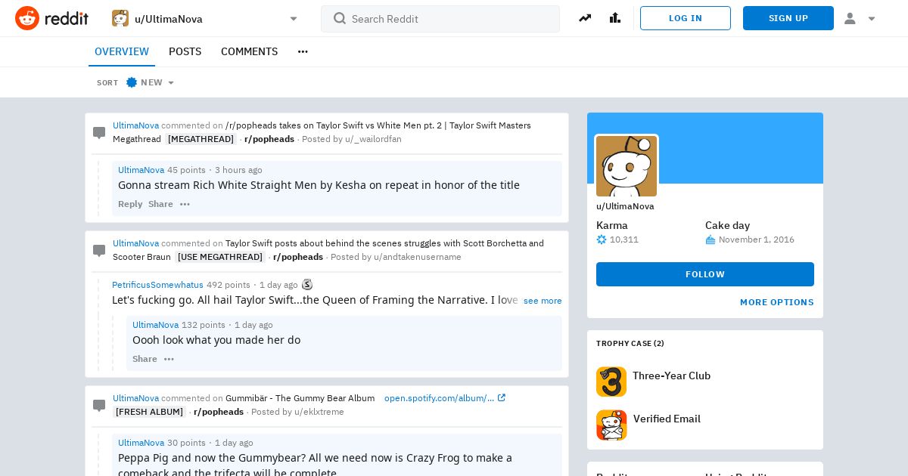Focus the Search Reddit input field
The width and height of the screenshot is (908, 476).
(440, 19)
